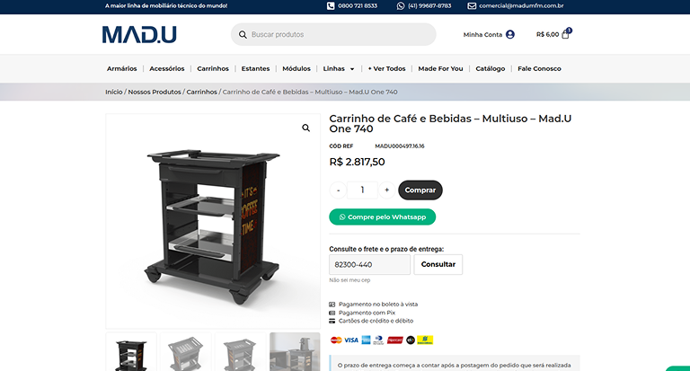
Task: Click the search magnifying glass icon
Action: click(243, 34)
